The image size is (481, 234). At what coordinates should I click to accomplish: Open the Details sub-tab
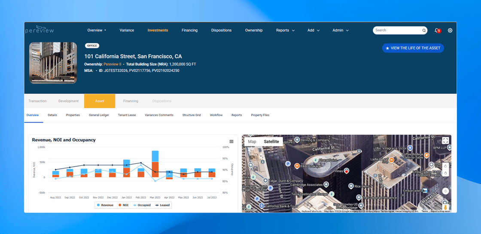pyautogui.click(x=52, y=115)
